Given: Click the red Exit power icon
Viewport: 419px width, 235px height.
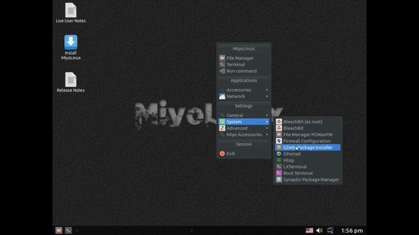Looking at the screenshot, I should (x=222, y=153).
